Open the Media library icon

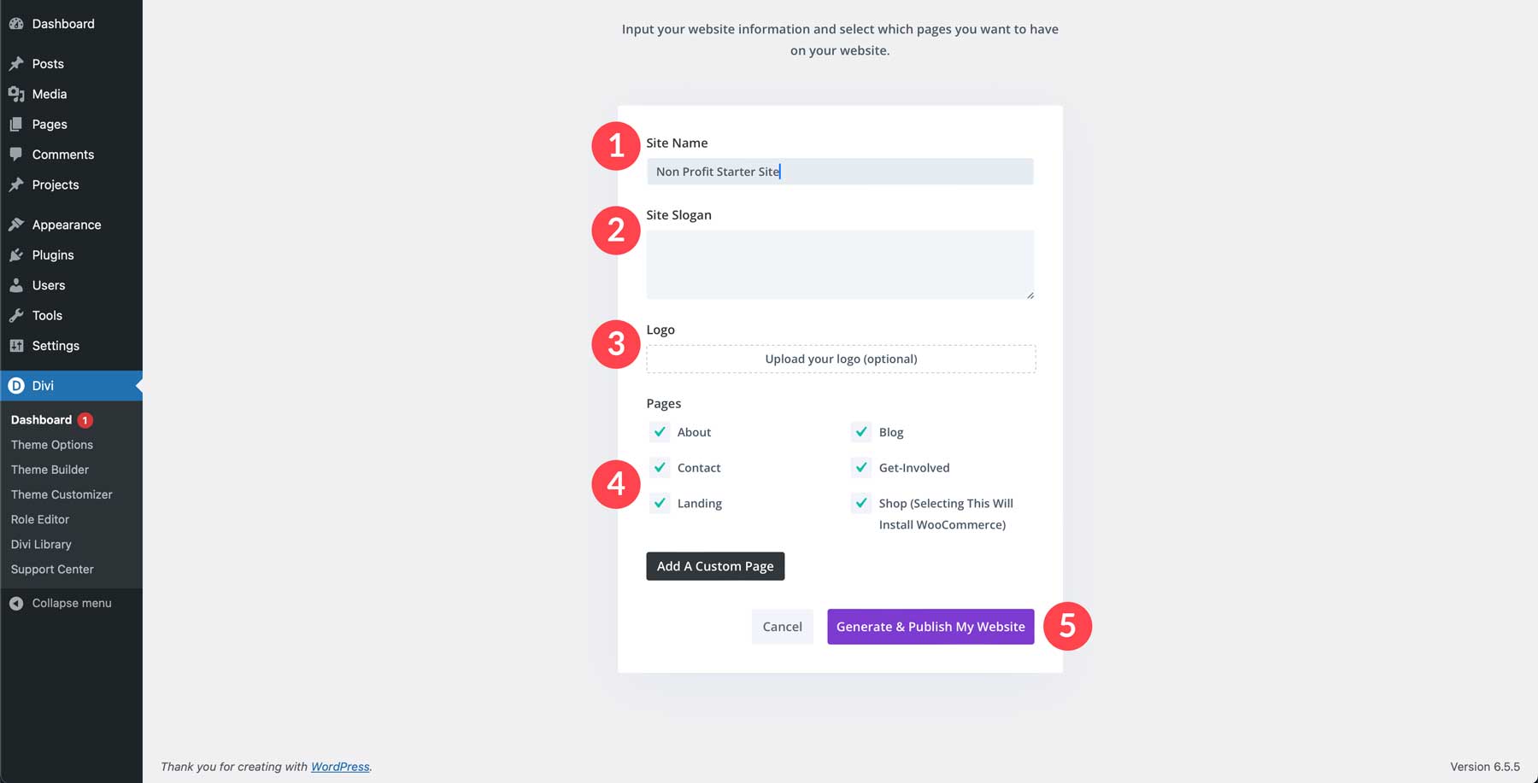point(18,94)
